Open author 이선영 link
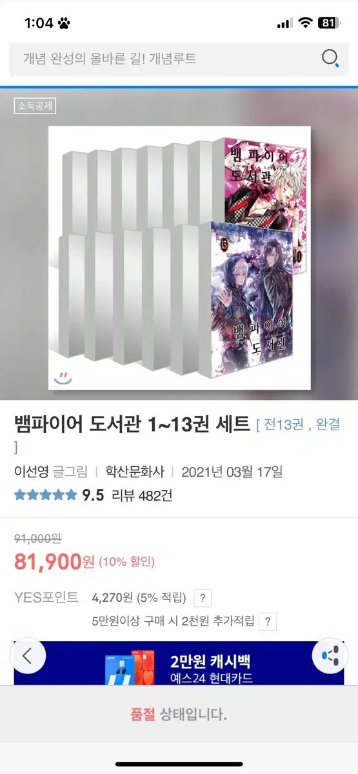Screen dimensions: 358x774 [32, 471]
